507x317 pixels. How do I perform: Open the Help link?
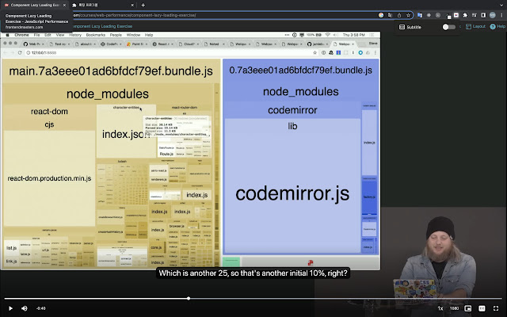pyautogui.click(x=497, y=27)
